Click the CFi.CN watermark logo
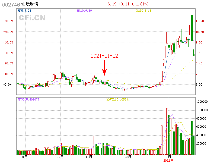 (32, 18)
